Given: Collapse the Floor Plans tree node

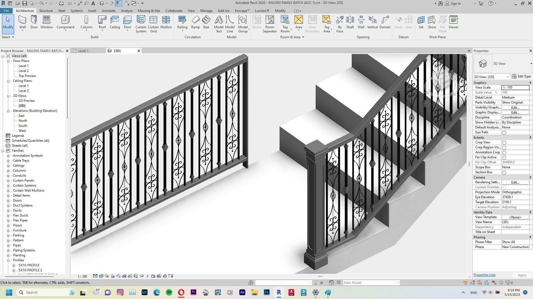Looking at the screenshot, I should coord(8,61).
